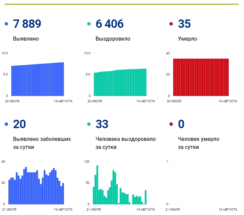The width and height of the screenshot is (244, 215).
Task: Click the red cumulative deaths bar chart
Action: 201,77
